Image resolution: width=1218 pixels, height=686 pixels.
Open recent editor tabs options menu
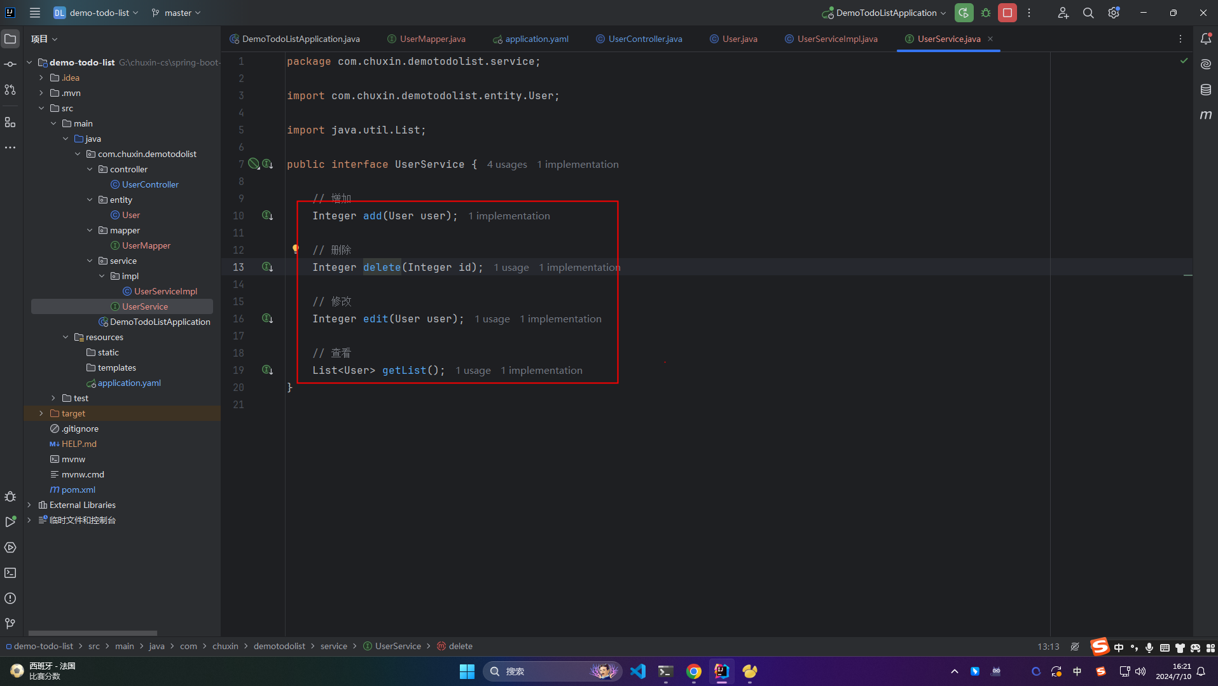(x=1180, y=39)
